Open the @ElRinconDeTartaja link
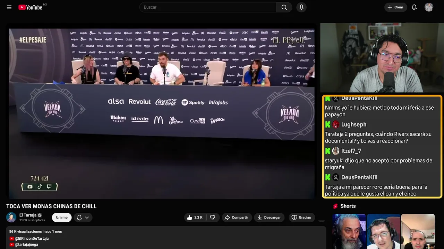The width and height of the screenshot is (444, 249). click(x=32, y=239)
